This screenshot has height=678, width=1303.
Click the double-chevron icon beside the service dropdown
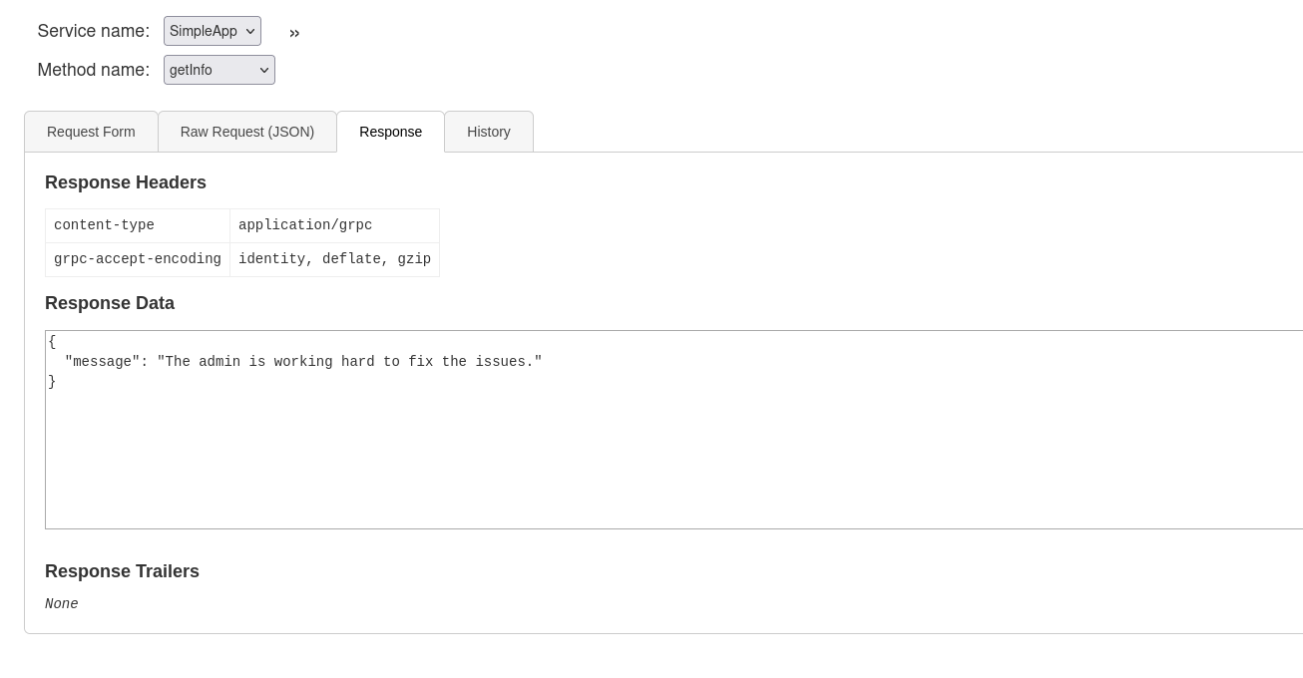[x=294, y=33]
